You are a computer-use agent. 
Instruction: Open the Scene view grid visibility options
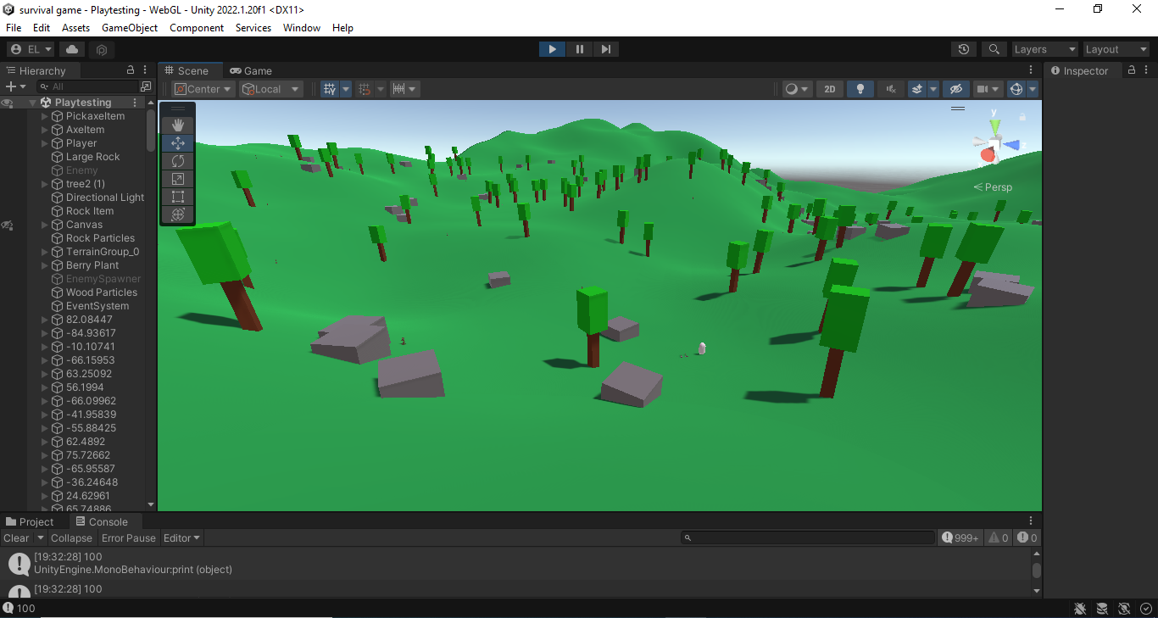tap(344, 88)
